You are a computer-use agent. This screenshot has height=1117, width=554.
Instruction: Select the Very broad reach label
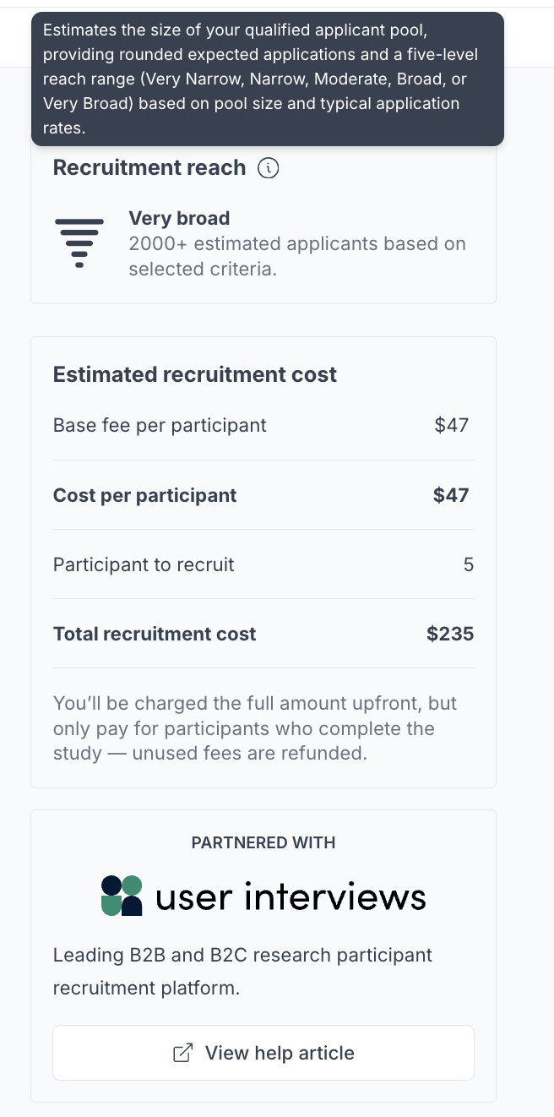(x=179, y=219)
